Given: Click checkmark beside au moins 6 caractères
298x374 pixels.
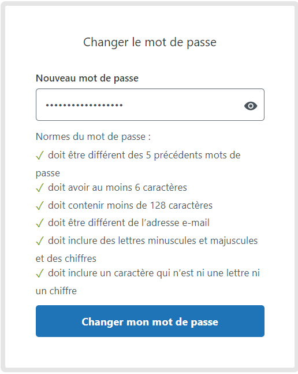Looking at the screenshot, I should point(40,188).
